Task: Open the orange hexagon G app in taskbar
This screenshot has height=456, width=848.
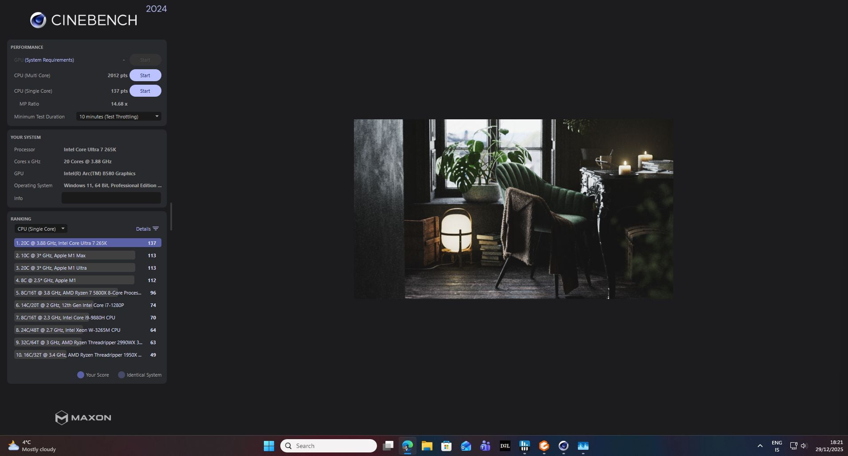Action: click(544, 446)
